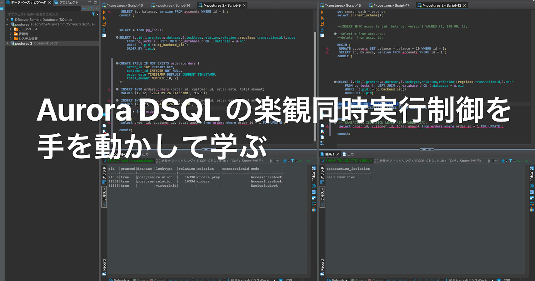Show the explain plan in Script-9 editor

[104, 30]
